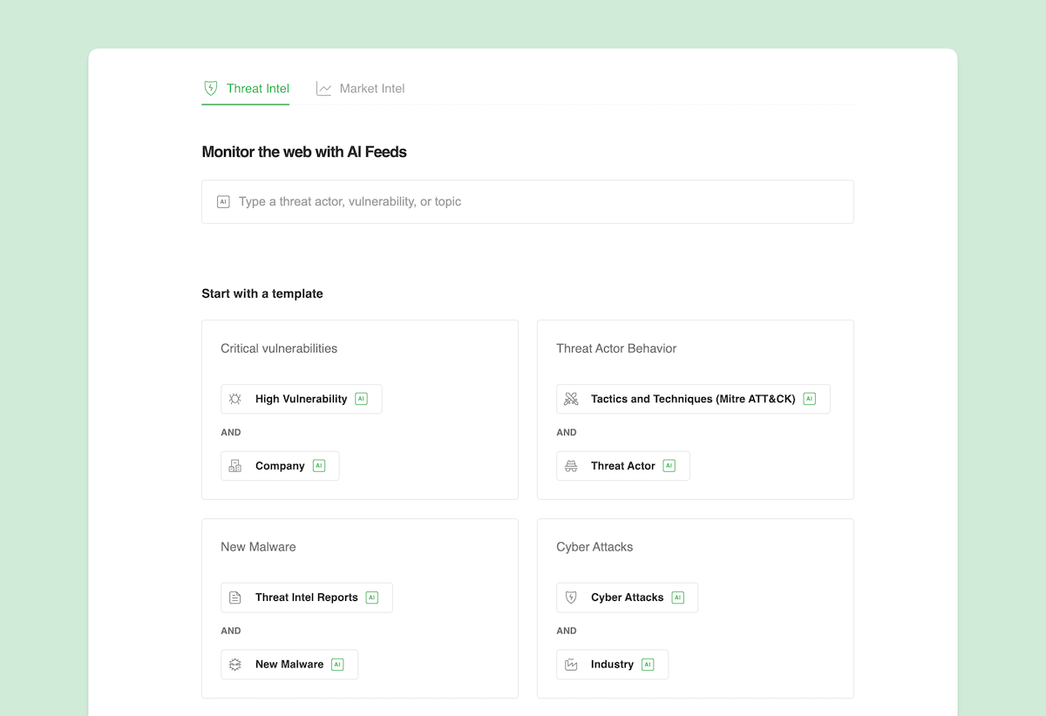
Task: Select the New Malware chip
Action: point(289,665)
